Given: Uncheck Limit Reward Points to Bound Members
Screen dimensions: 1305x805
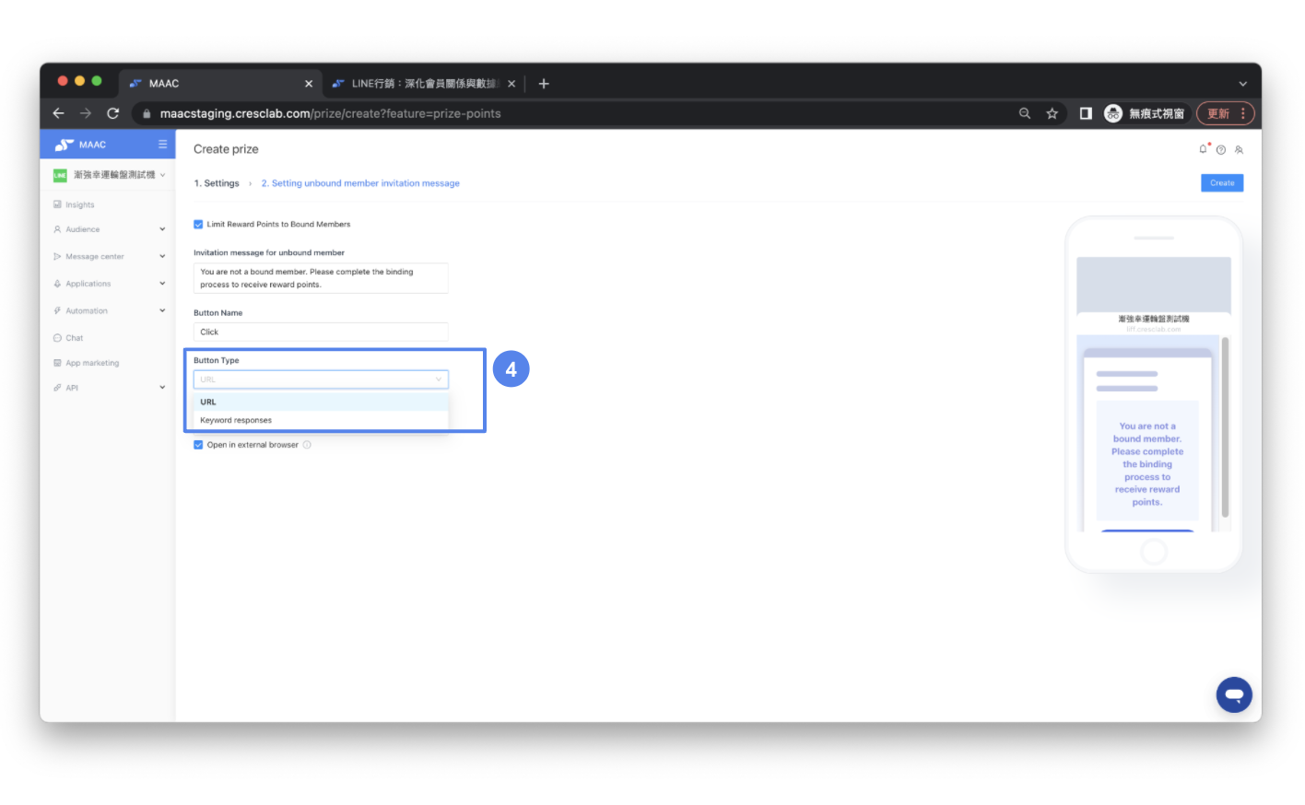Looking at the screenshot, I should click(198, 225).
